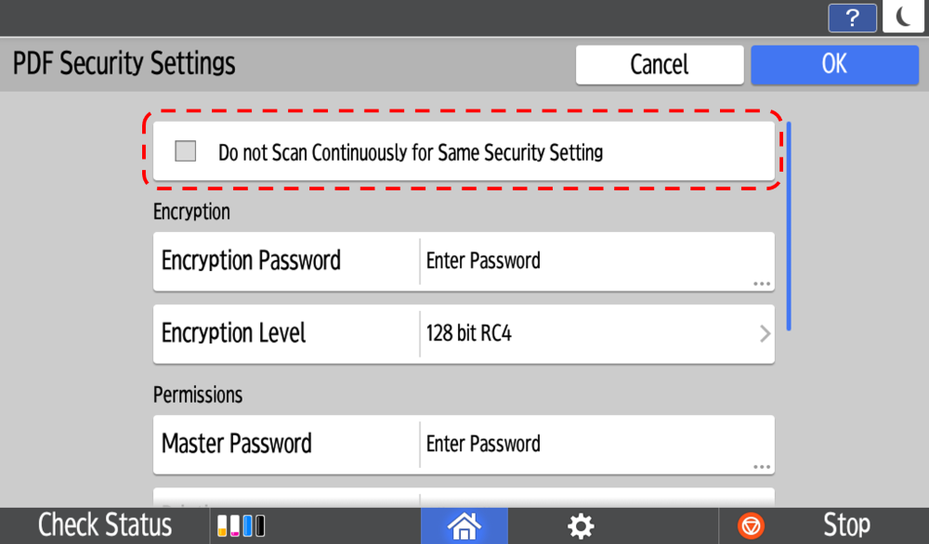Tap the red Stop icon

click(751, 526)
